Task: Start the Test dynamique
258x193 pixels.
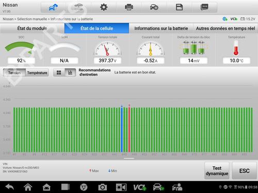Action: tap(217, 171)
